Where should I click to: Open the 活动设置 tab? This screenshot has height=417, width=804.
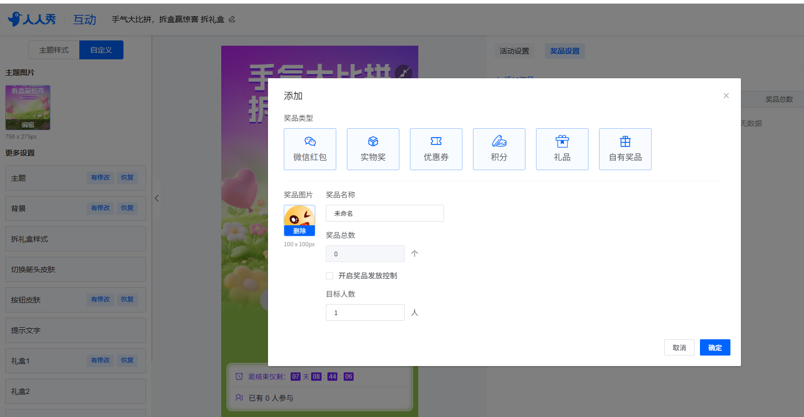(x=514, y=51)
